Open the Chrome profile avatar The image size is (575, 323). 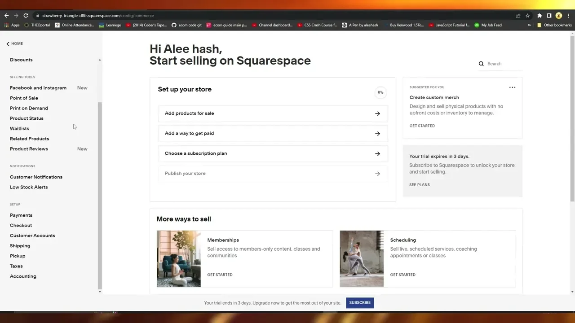tap(559, 16)
